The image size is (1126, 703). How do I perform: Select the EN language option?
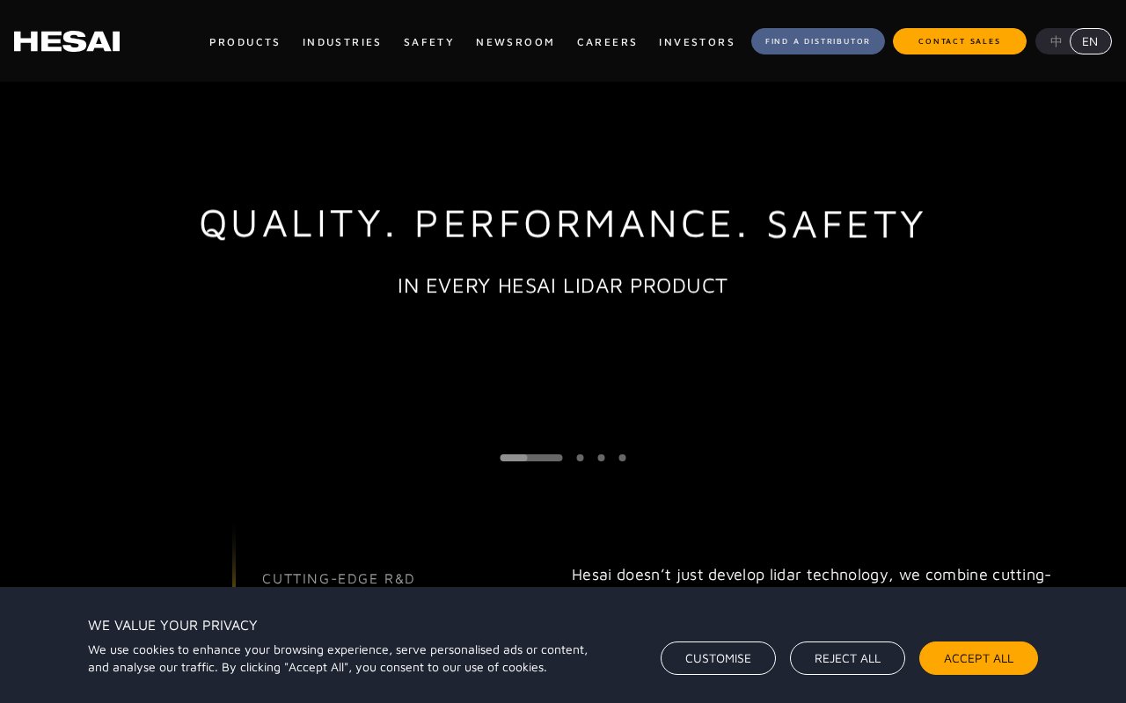click(x=1091, y=41)
